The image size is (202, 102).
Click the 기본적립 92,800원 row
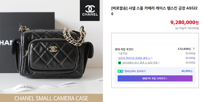click(155, 54)
